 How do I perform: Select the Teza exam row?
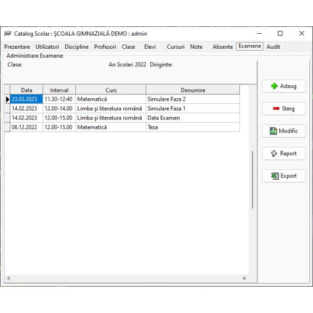coord(122,127)
